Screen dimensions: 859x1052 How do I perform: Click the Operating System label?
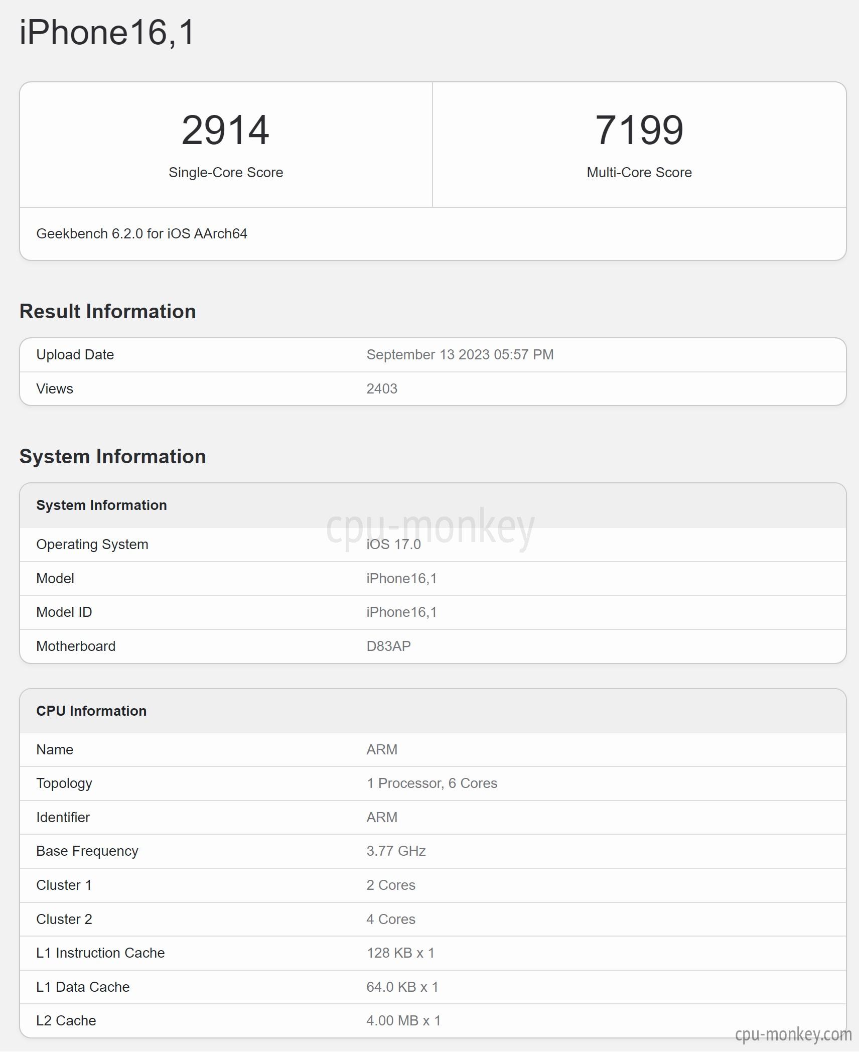(92, 544)
